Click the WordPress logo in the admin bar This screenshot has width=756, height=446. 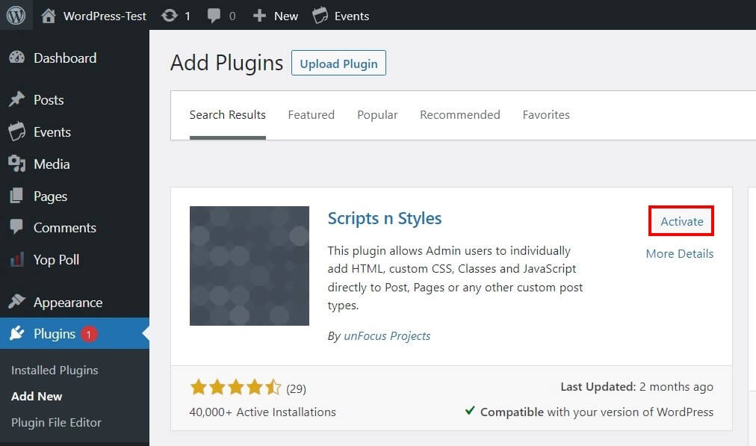tap(16, 15)
